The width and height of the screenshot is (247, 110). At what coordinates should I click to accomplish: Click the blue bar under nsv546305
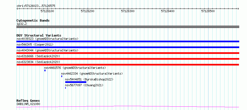(128, 47)
